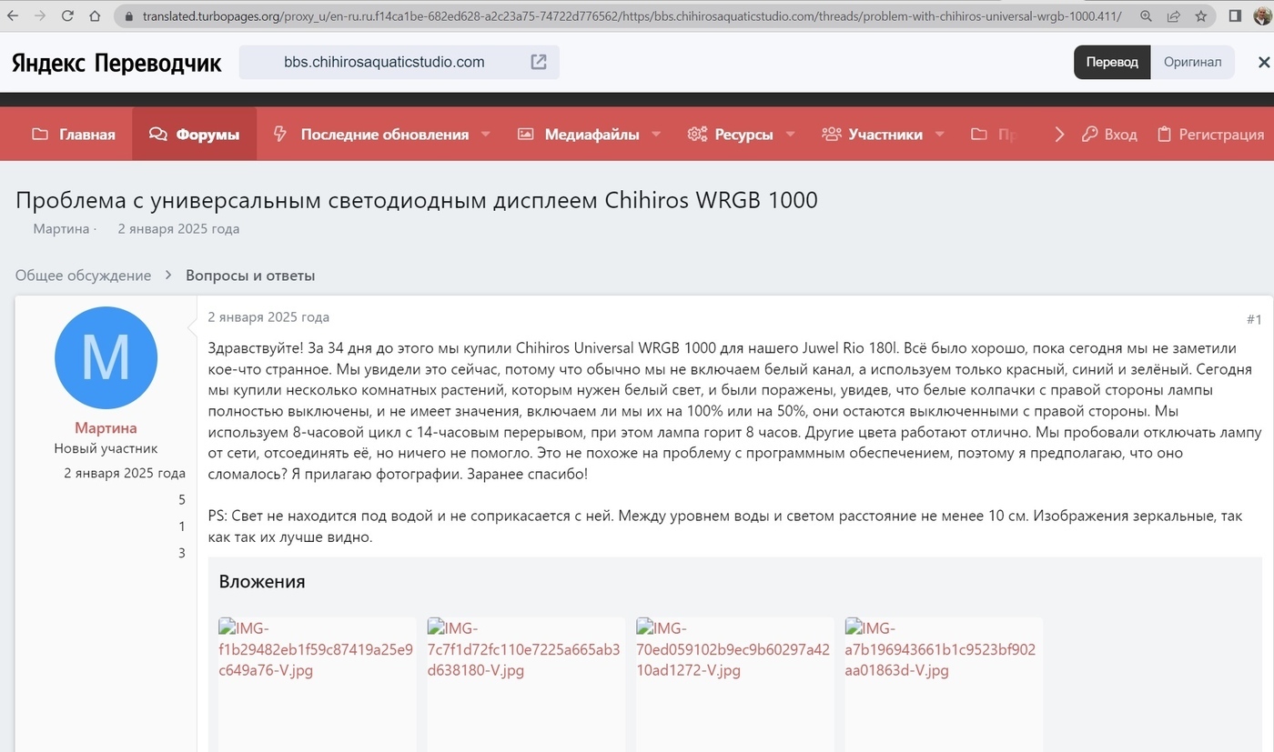Open thread author Мартина link under title
1274x752 pixels.
point(61,229)
